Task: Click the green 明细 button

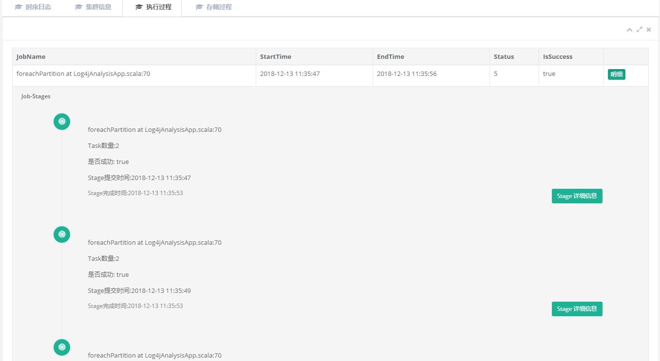Action: point(616,74)
